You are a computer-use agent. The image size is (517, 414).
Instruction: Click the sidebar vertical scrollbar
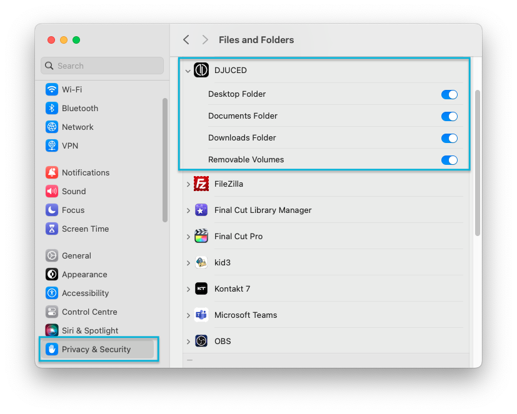pos(165,159)
